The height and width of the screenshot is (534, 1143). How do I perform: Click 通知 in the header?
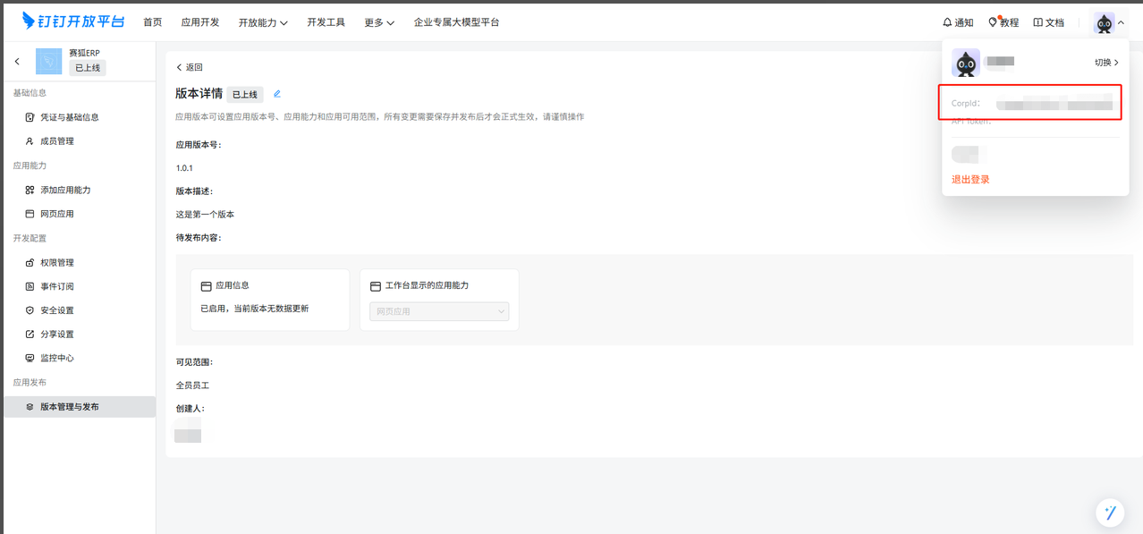[x=963, y=22]
